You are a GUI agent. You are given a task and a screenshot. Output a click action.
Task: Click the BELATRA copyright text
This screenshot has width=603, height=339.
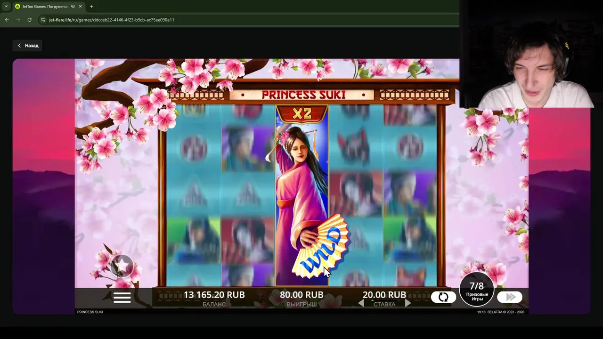coord(505,312)
